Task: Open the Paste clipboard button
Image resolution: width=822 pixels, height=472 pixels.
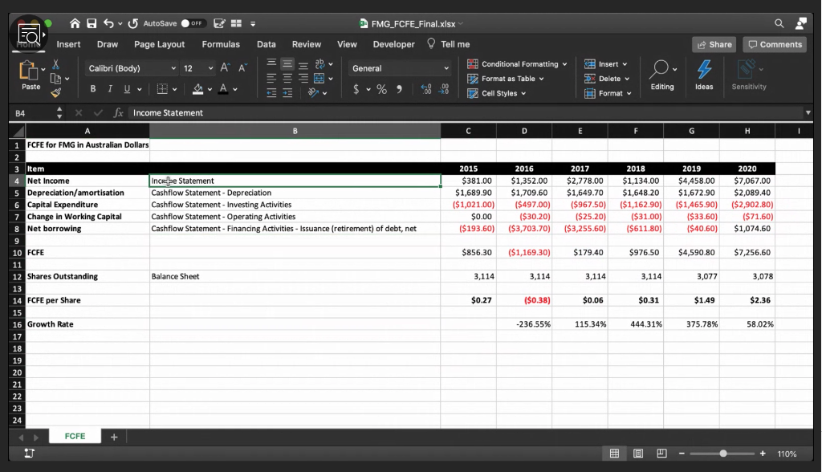Action: coord(31,76)
